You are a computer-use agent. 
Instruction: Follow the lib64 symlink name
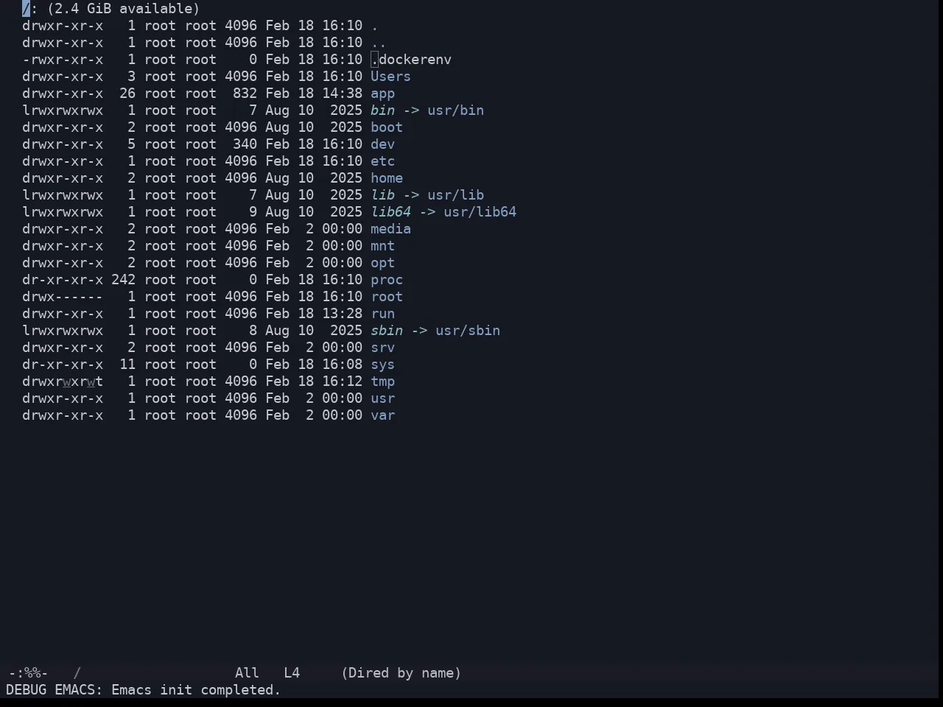(390, 212)
